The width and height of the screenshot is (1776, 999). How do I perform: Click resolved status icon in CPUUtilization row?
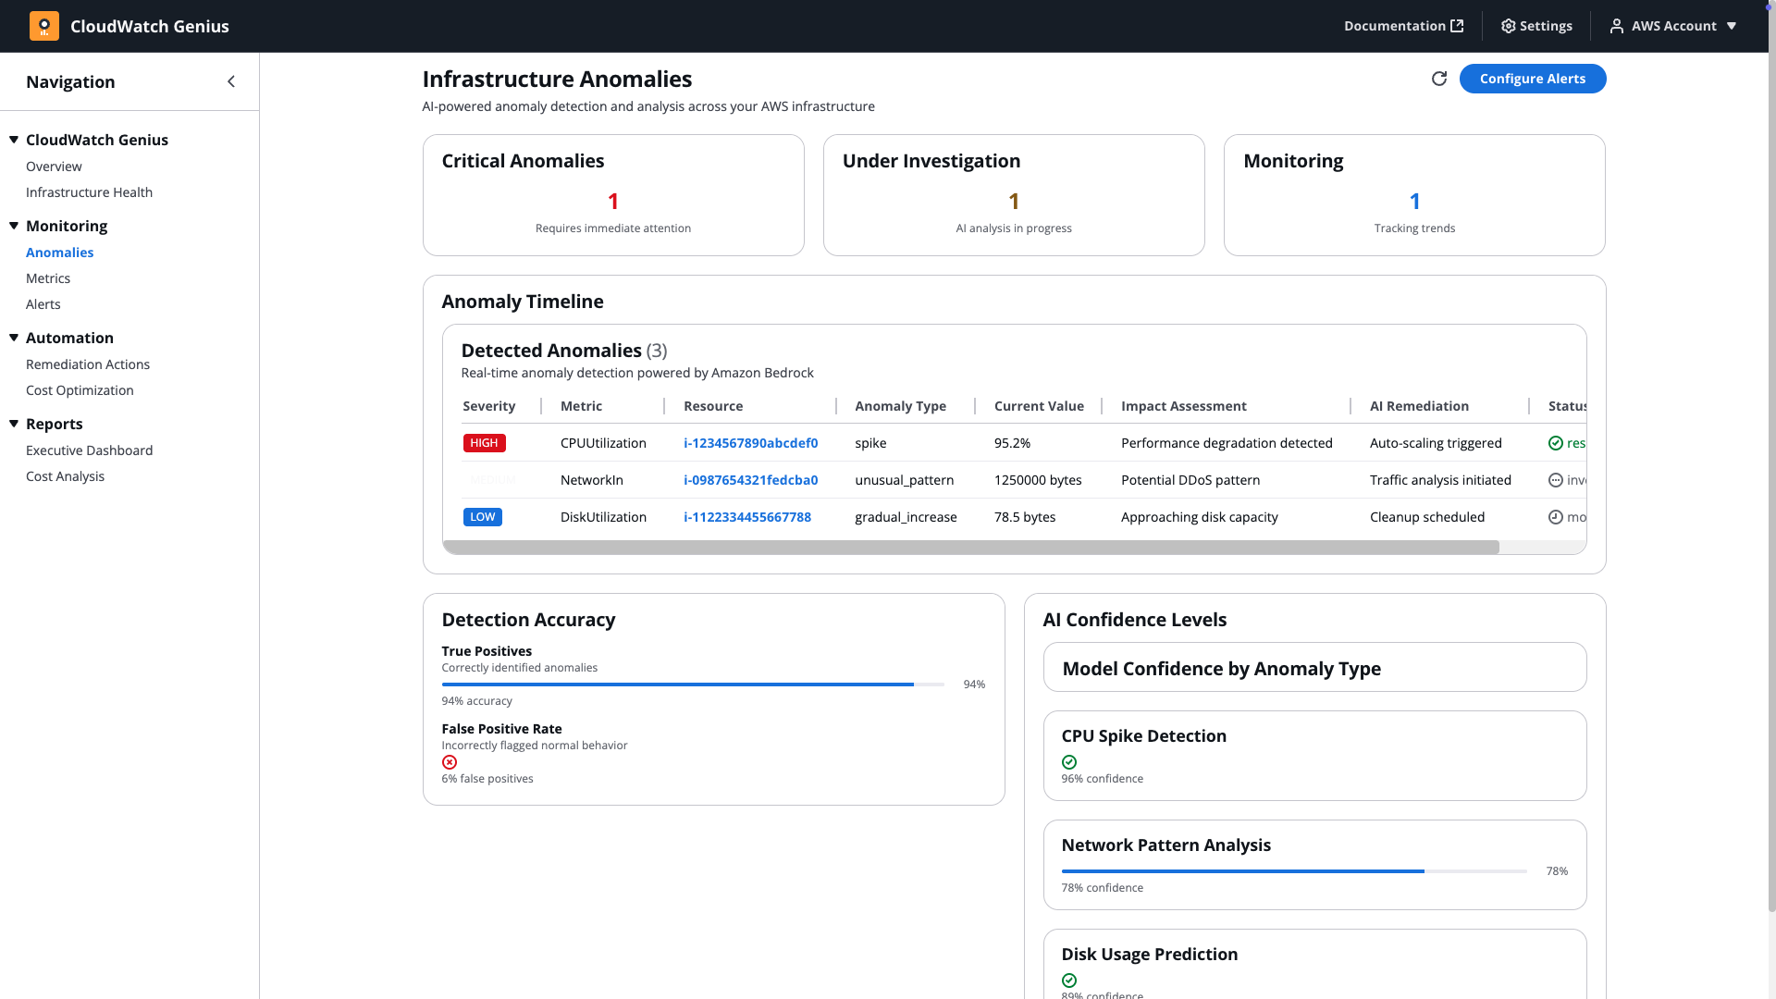(1556, 443)
